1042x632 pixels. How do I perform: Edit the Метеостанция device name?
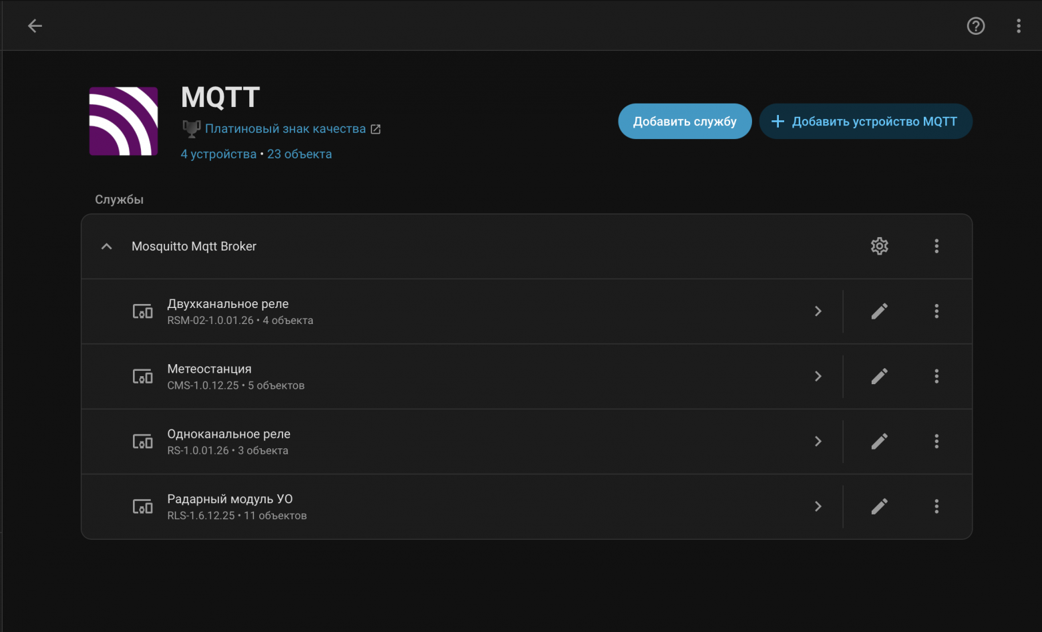pos(879,376)
